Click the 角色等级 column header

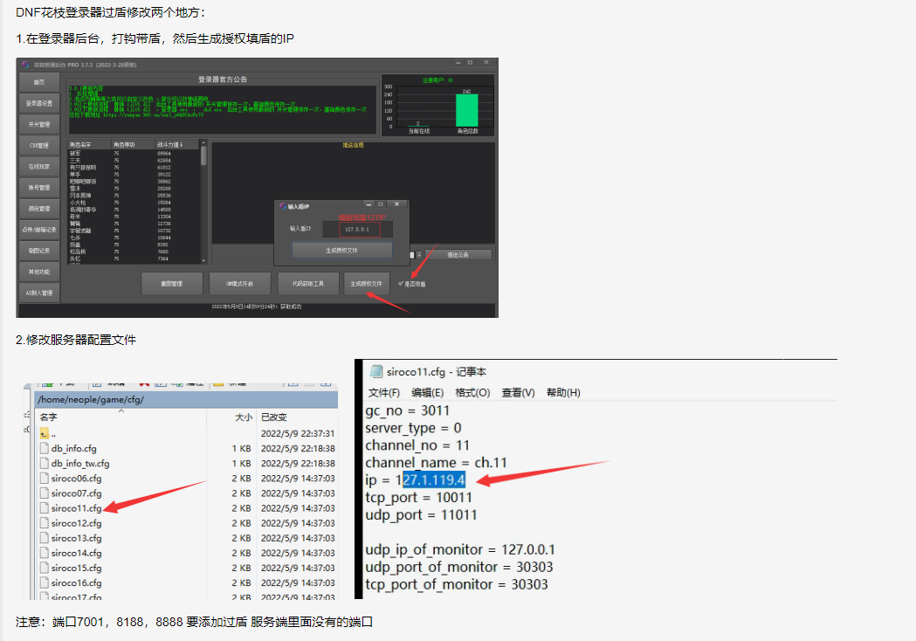tap(133, 144)
